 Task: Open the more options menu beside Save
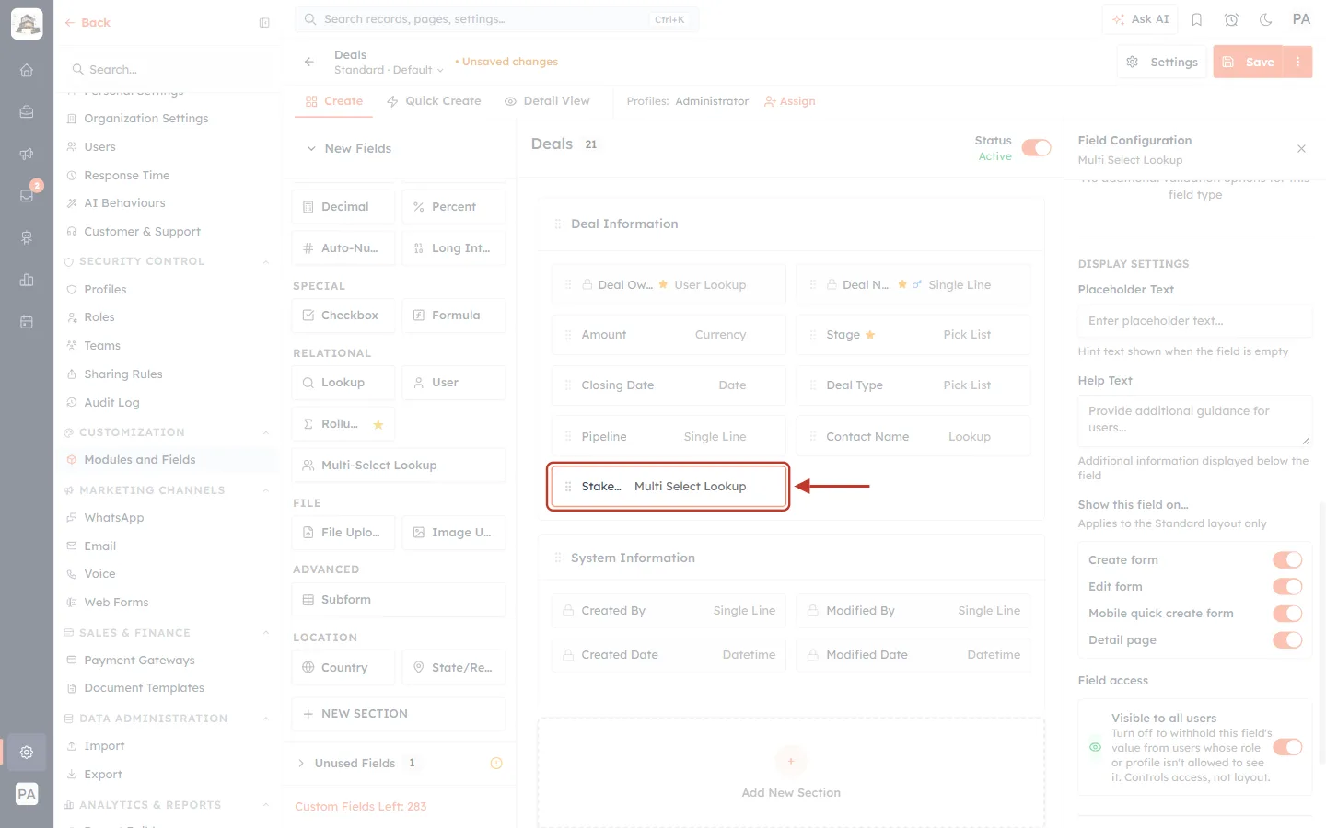[x=1298, y=62]
